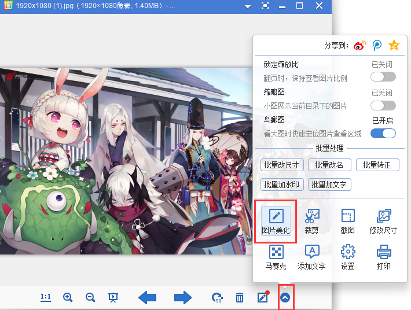This screenshot has height=310, width=411.
Task: Click the 批量改尺寸 batch resize button
Action: [x=282, y=165]
